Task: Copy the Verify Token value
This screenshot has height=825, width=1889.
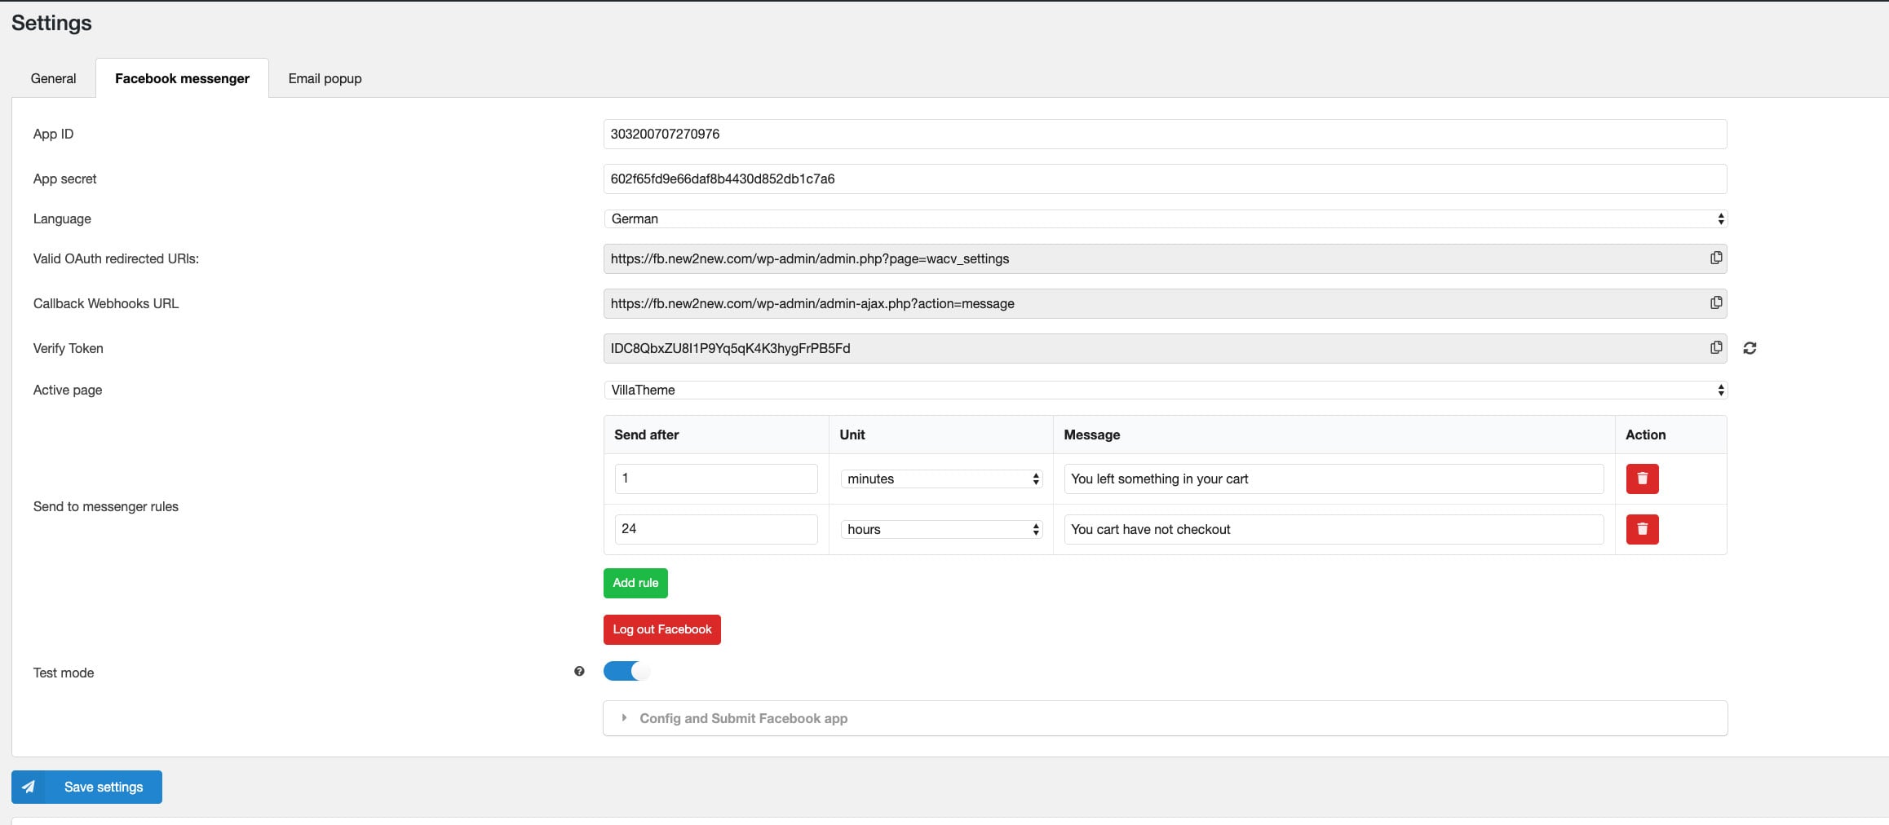Action: [1716, 348]
